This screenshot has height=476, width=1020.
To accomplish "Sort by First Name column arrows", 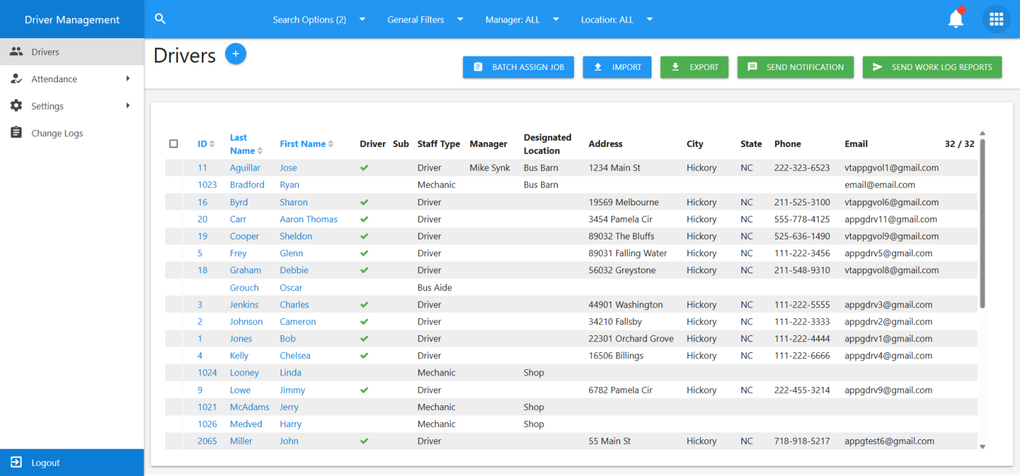I will [x=331, y=144].
